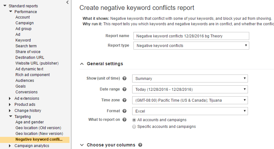Click help icon beside Date range label
This screenshot has width=274, height=149.
[x=124, y=90]
